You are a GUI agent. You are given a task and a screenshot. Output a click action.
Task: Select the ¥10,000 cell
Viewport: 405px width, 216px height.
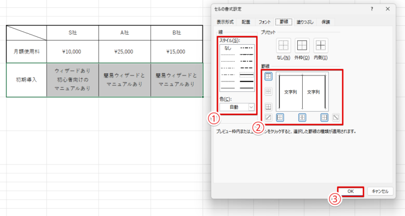(x=73, y=51)
